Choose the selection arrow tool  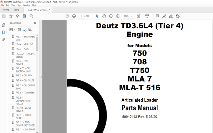pyautogui.click(x=97, y=16)
